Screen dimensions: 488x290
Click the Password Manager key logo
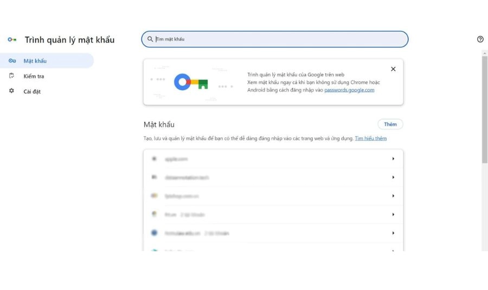(x=12, y=39)
